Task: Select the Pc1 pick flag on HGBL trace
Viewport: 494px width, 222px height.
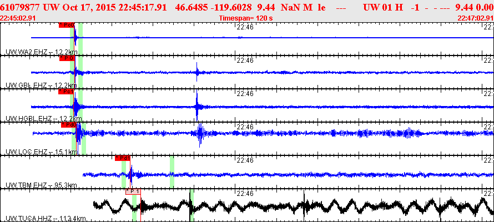Action: click(x=66, y=92)
